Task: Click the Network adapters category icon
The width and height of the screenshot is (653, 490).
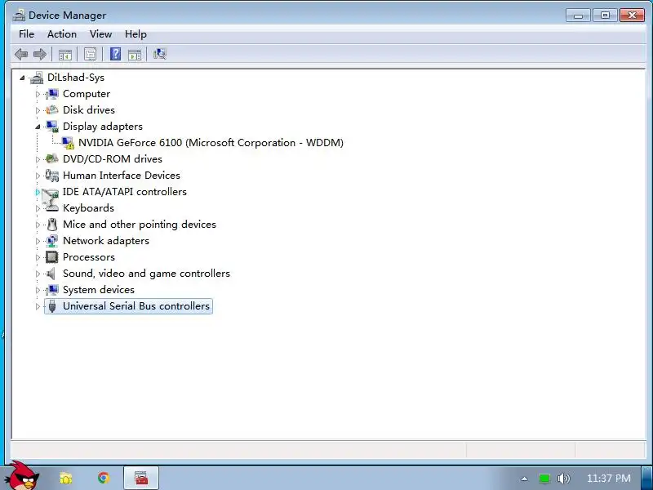Action: (x=52, y=241)
